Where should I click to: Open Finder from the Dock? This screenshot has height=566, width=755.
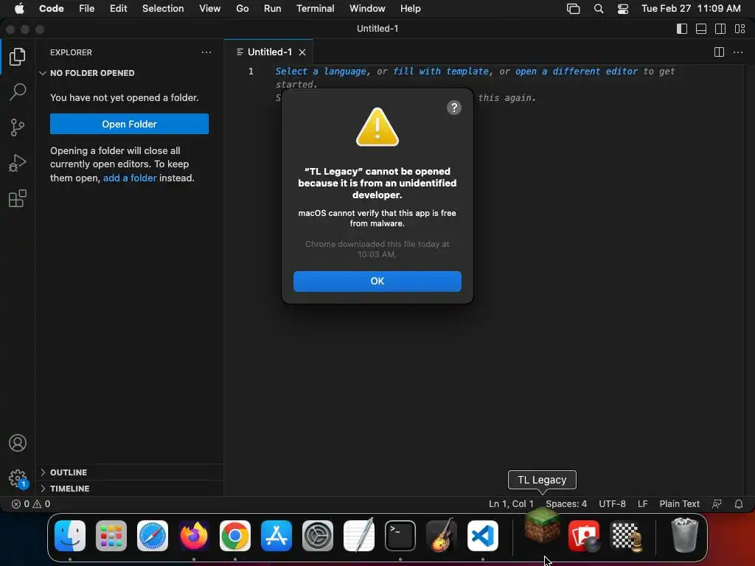(x=70, y=536)
